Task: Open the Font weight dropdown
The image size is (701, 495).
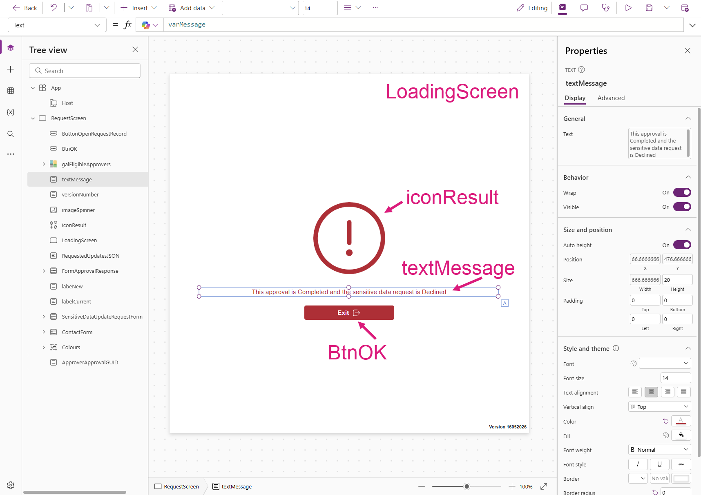Action: click(659, 450)
